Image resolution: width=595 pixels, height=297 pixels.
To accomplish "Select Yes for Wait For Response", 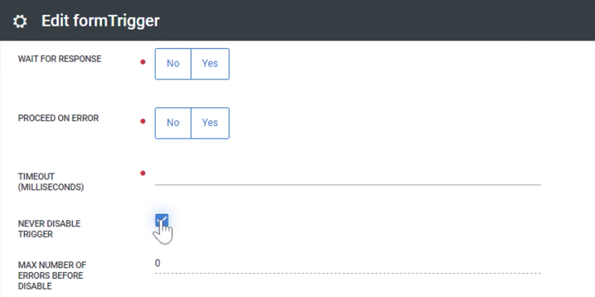I will tap(210, 63).
